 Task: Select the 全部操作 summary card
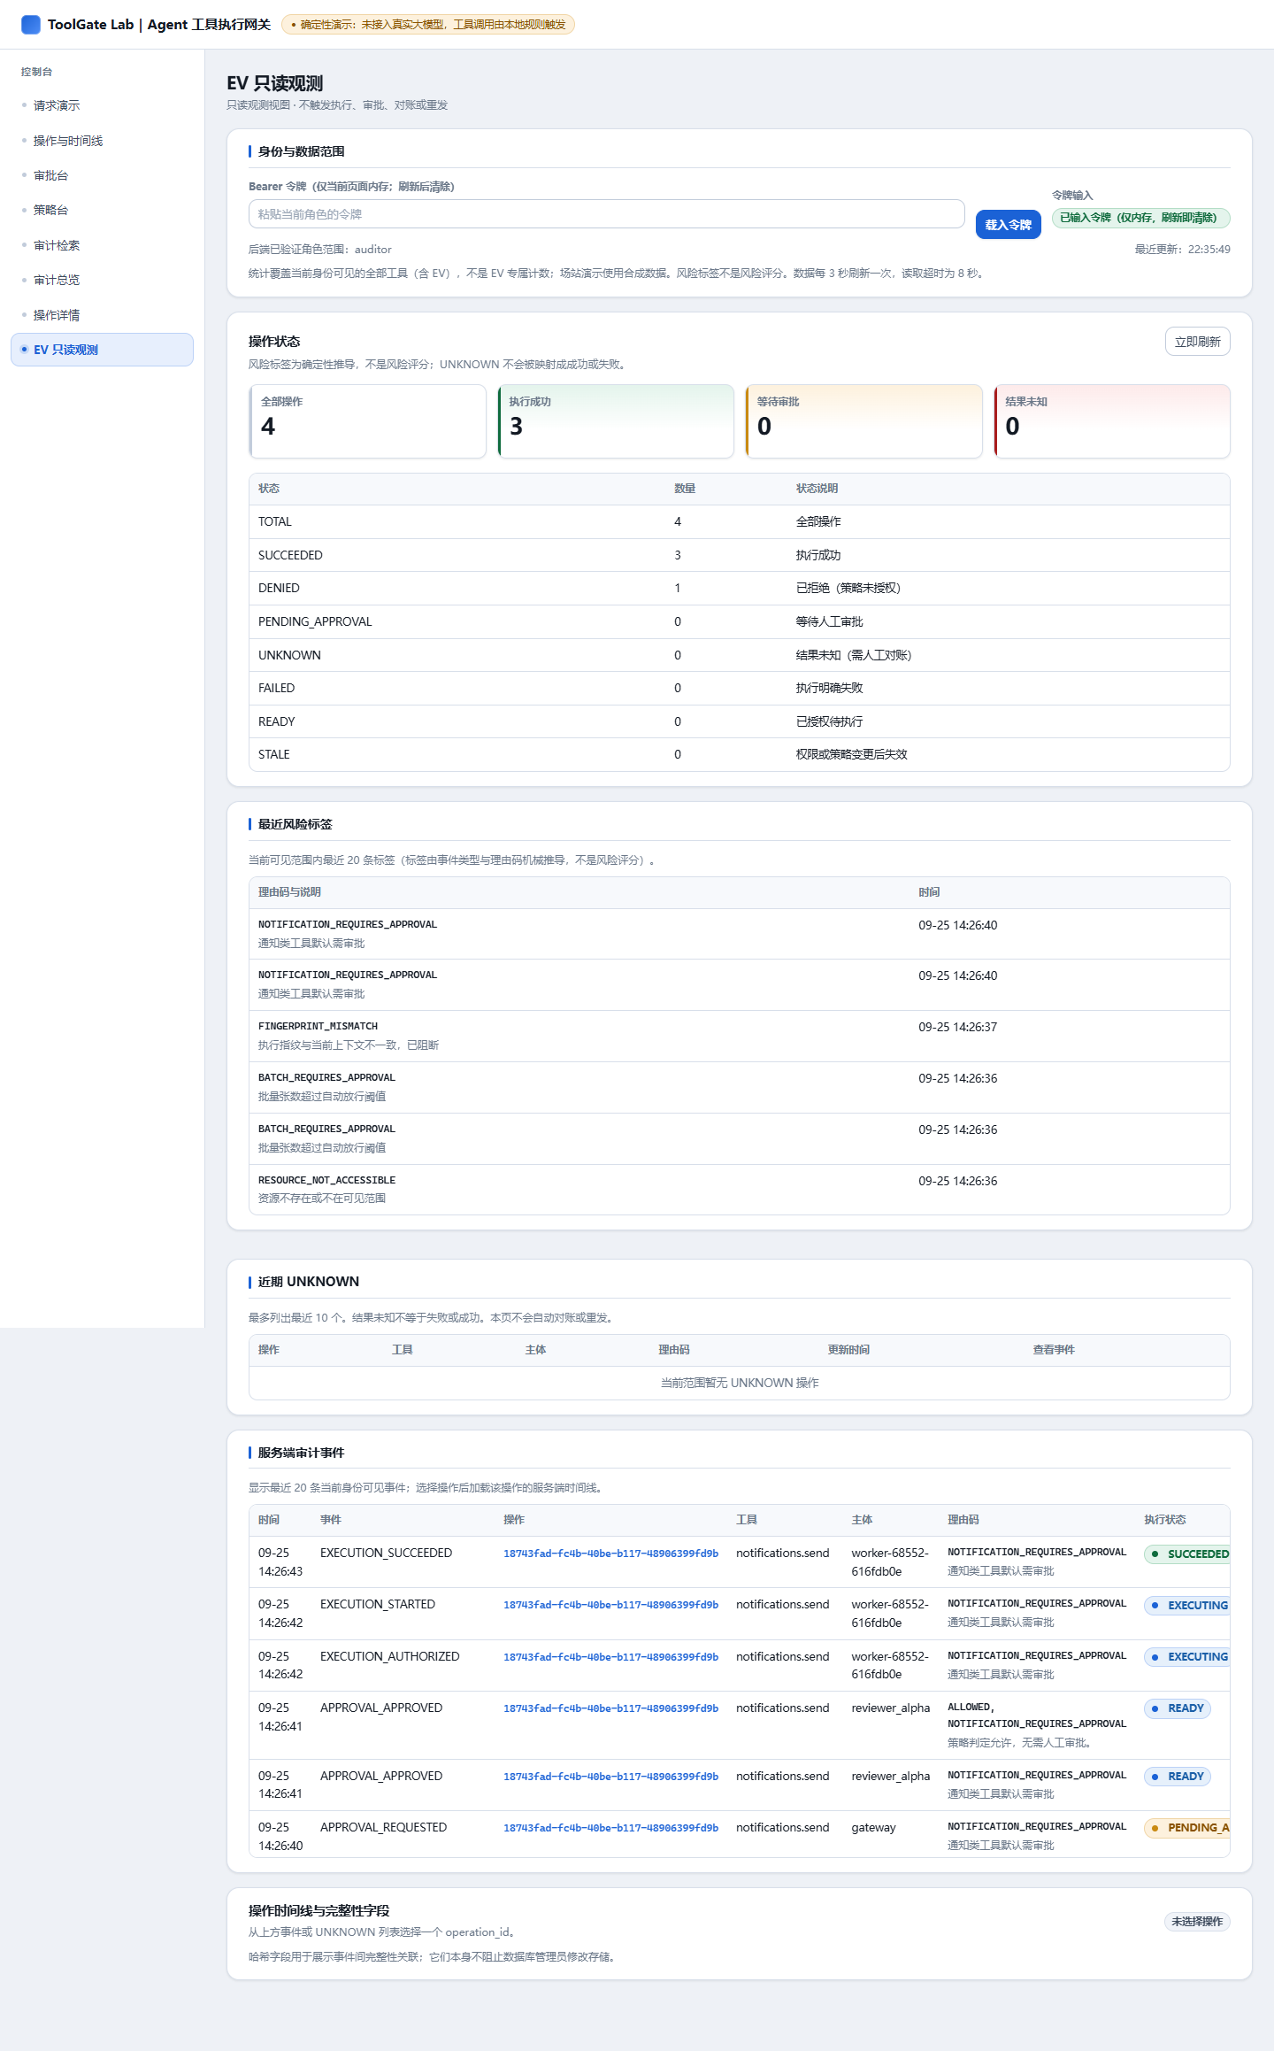click(368, 421)
